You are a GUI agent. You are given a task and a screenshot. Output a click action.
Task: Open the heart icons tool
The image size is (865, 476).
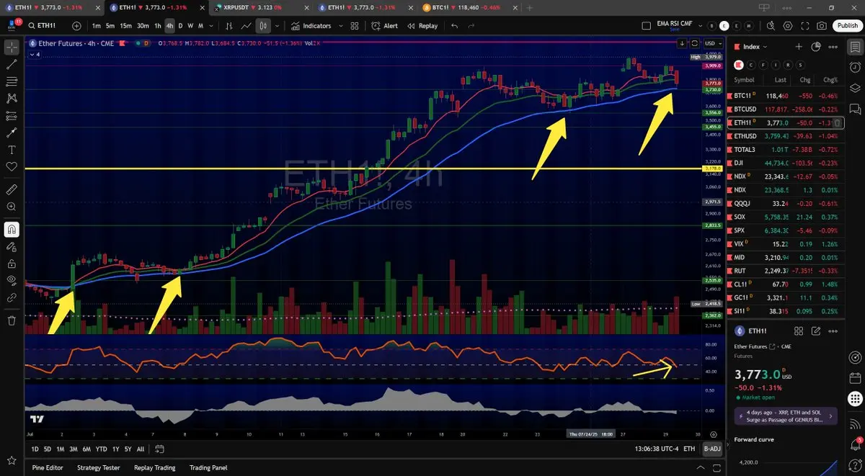pos(12,166)
